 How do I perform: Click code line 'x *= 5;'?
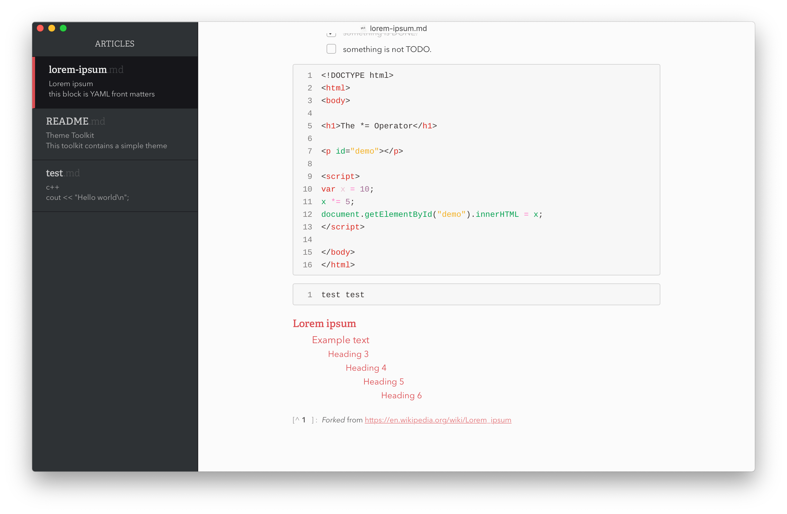coord(337,202)
